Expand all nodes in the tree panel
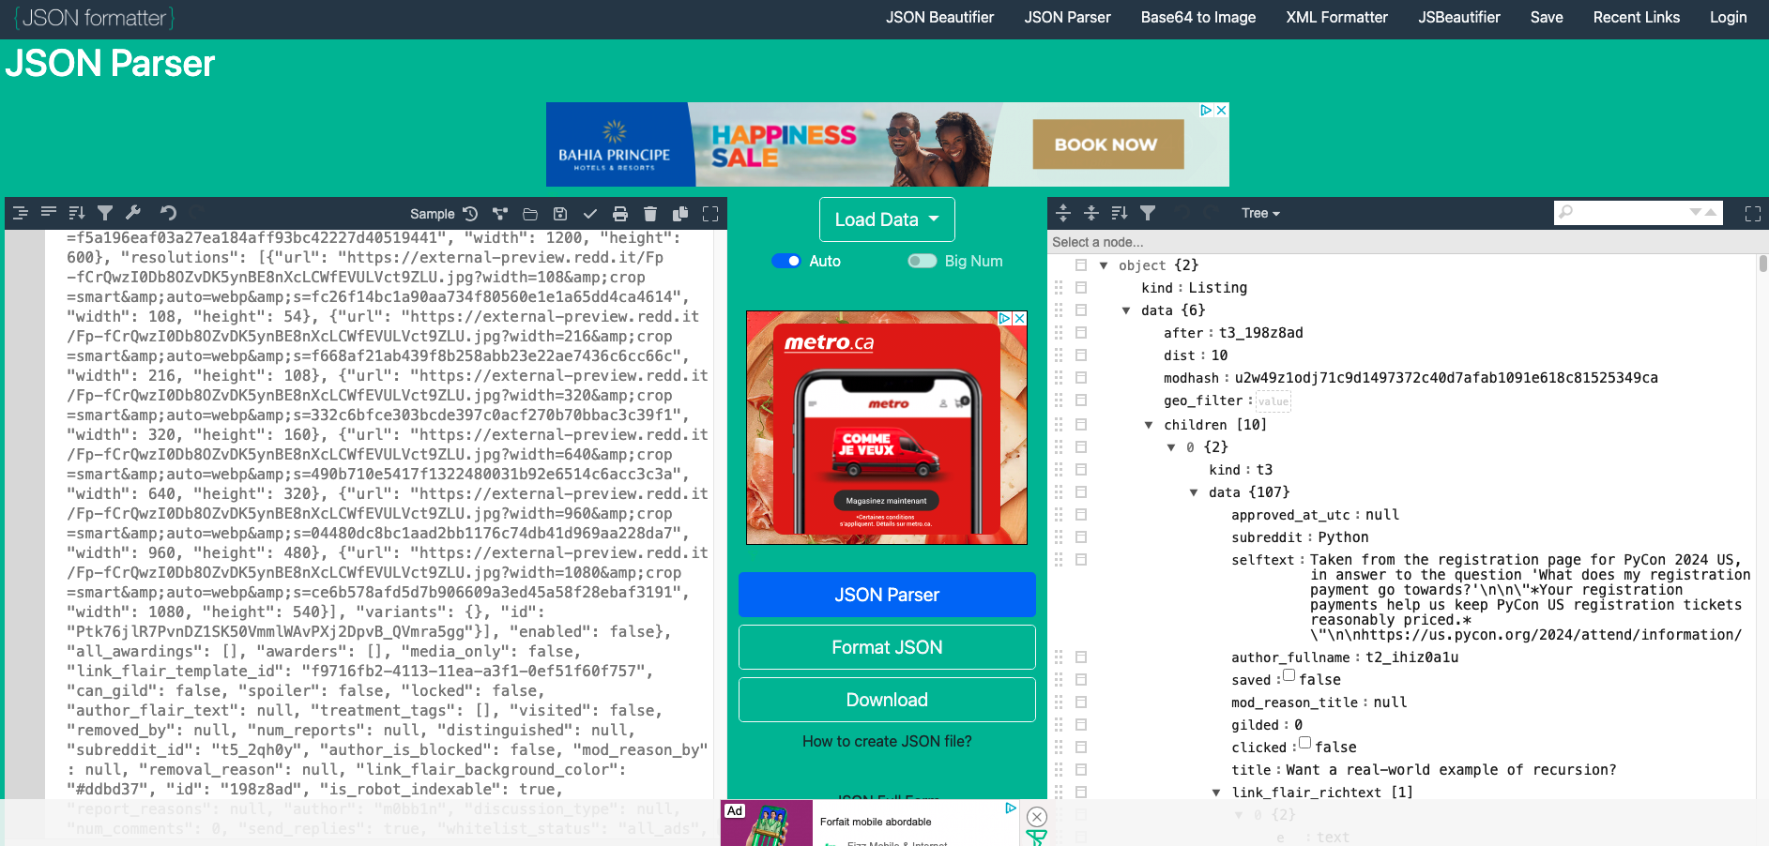 pos(1063,213)
